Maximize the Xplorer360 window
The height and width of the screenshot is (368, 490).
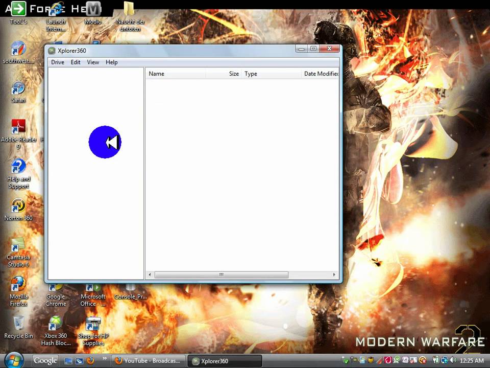[x=313, y=49]
